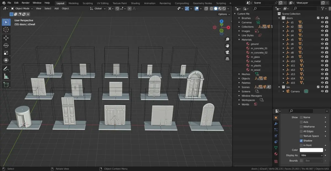Choose the Annotate pencil tool
This screenshot has width=331, height=171.
(6, 69)
